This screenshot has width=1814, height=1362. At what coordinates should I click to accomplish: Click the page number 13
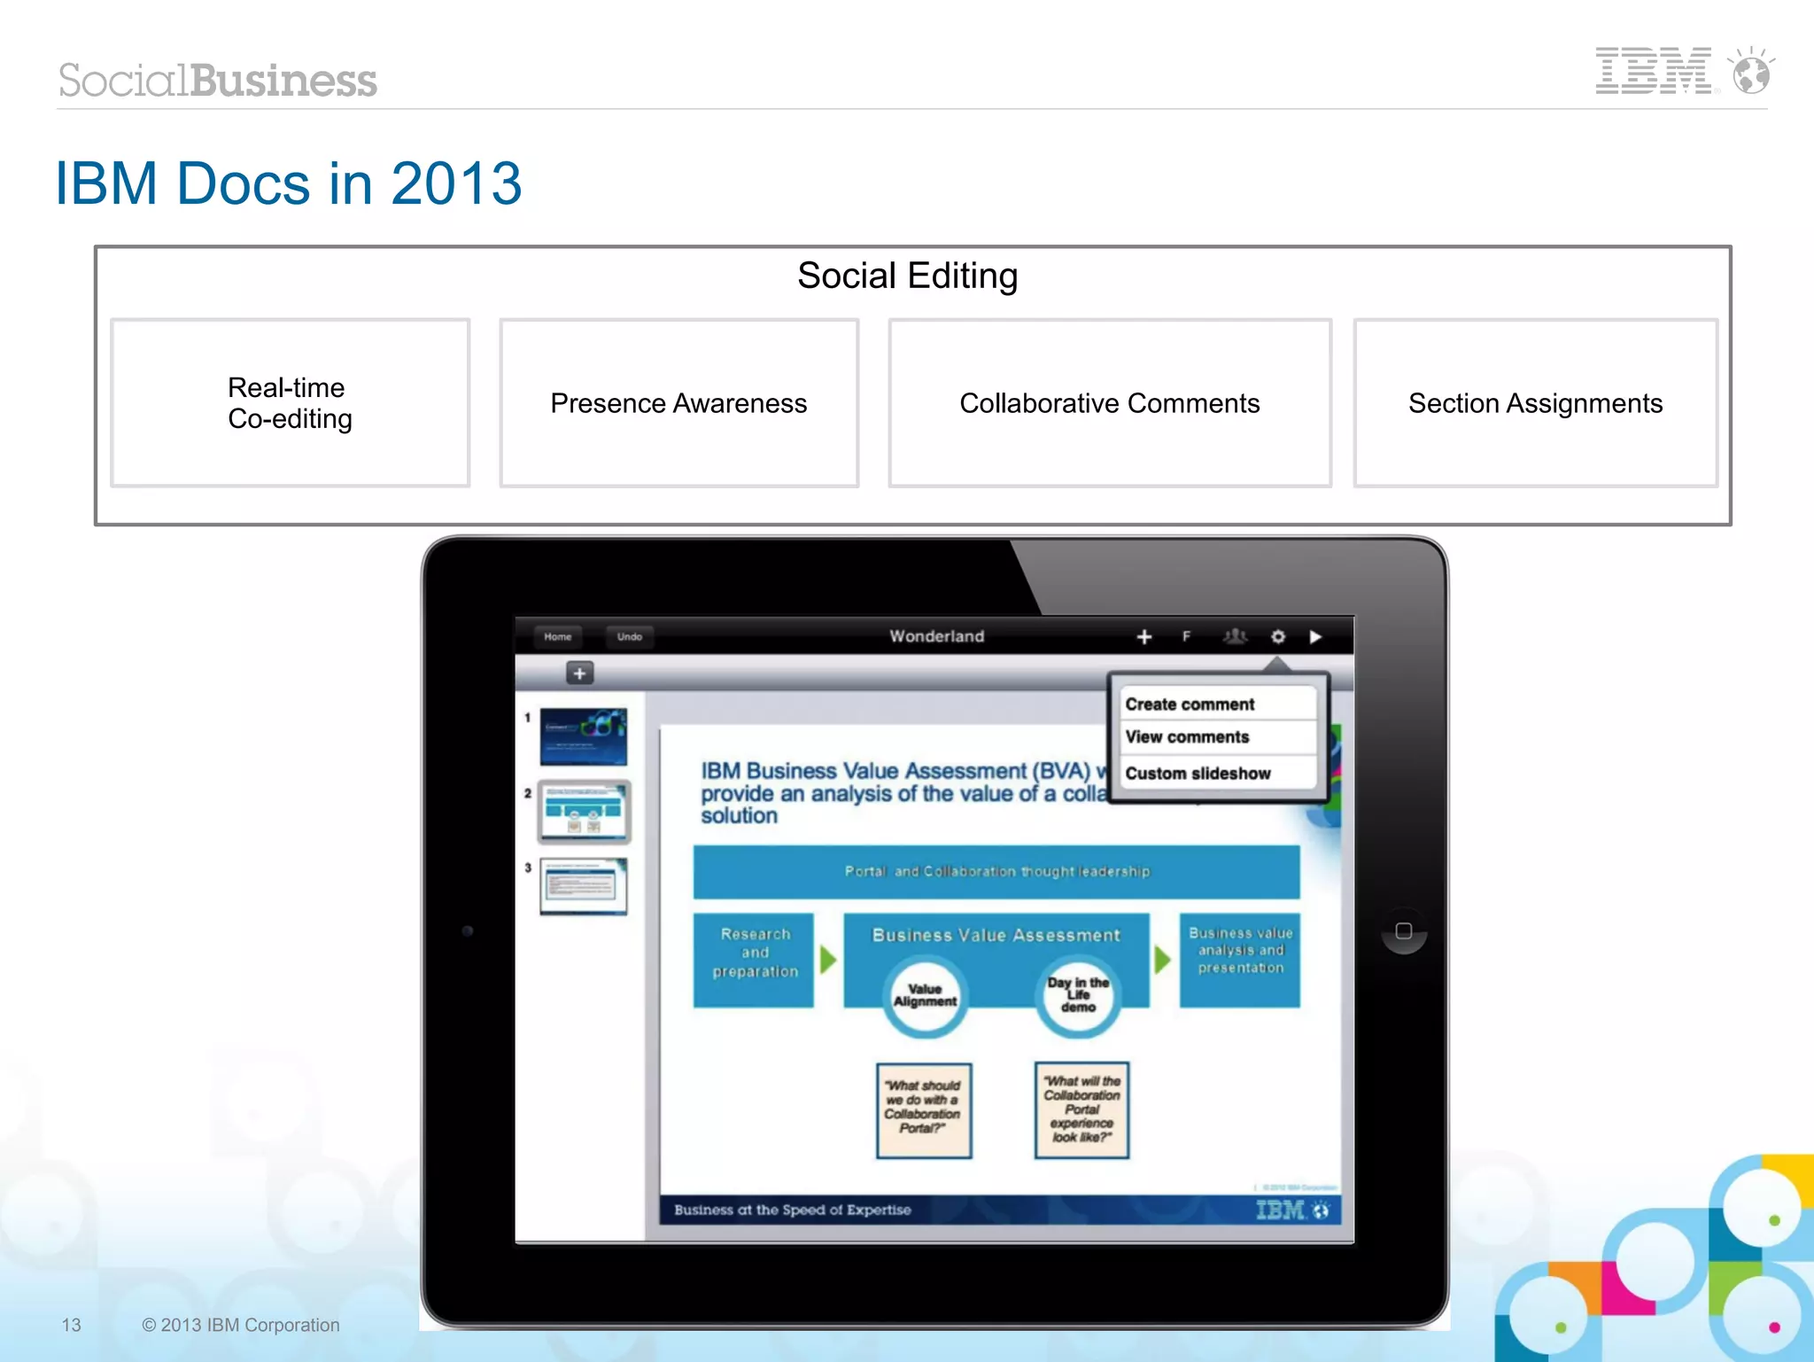(x=71, y=1325)
